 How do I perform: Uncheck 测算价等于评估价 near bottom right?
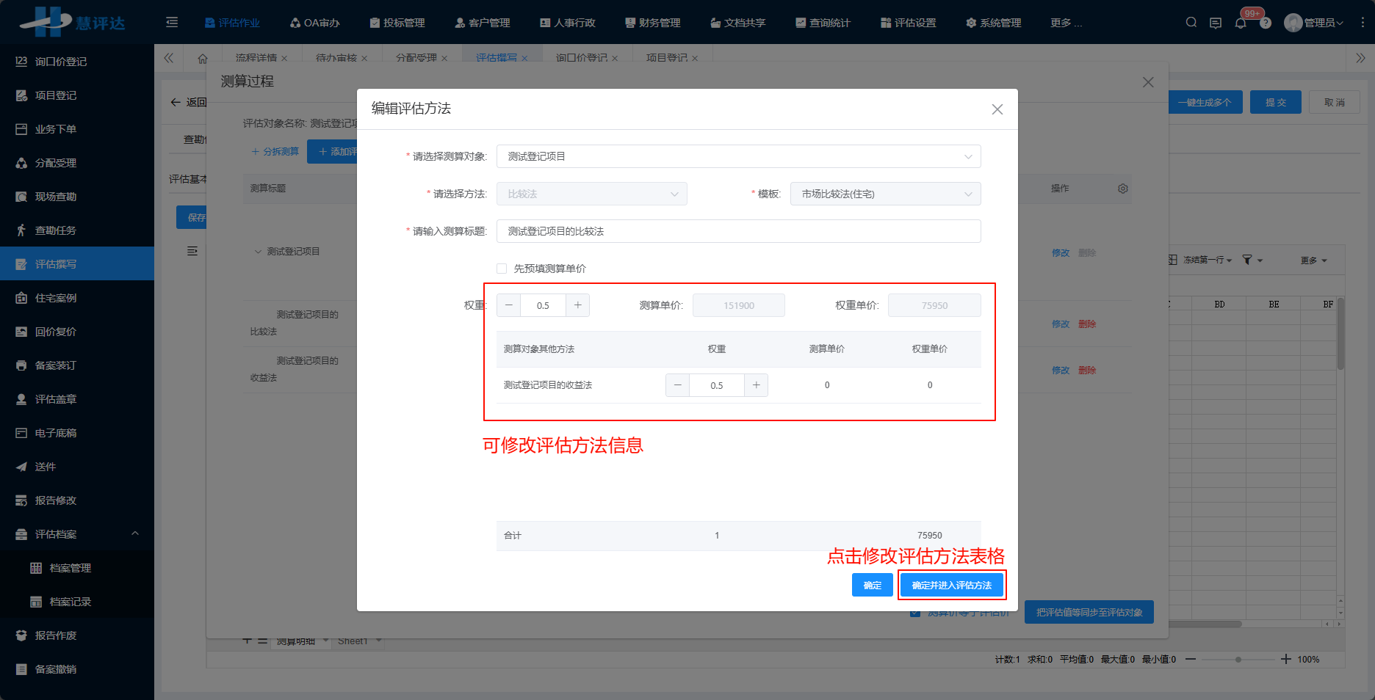[x=915, y=611]
